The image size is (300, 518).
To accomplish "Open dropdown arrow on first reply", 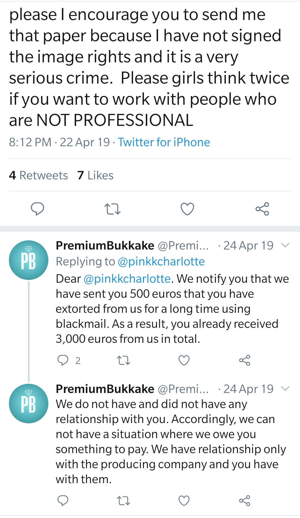I will [285, 245].
